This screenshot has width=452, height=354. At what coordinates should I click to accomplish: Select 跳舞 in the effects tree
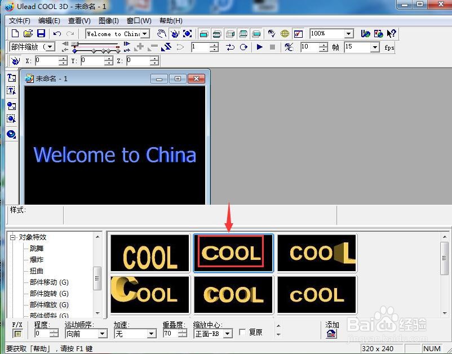[37, 249]
